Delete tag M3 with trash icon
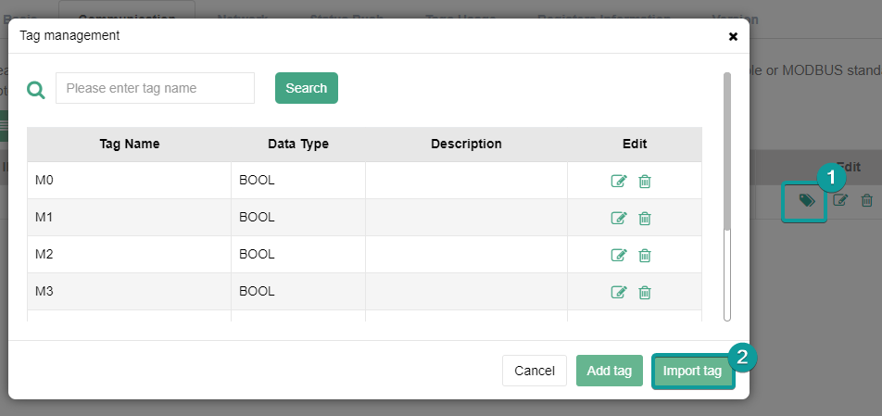The width and height of the screenshot is (882, 416). tap(645, 292)
